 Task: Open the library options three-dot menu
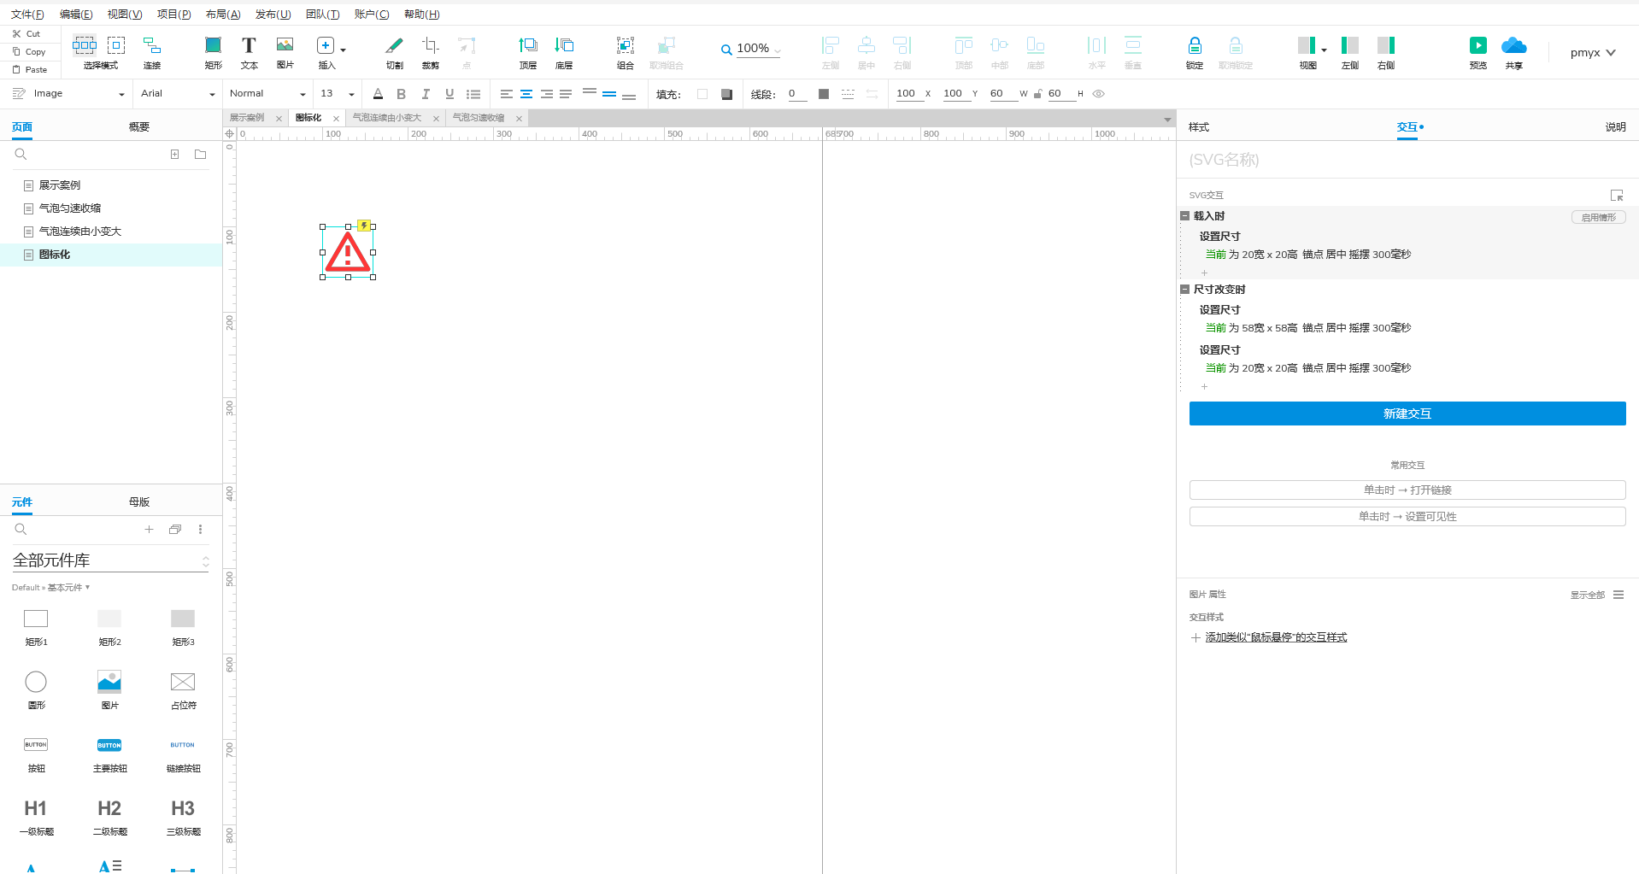[x=201, y=530]
